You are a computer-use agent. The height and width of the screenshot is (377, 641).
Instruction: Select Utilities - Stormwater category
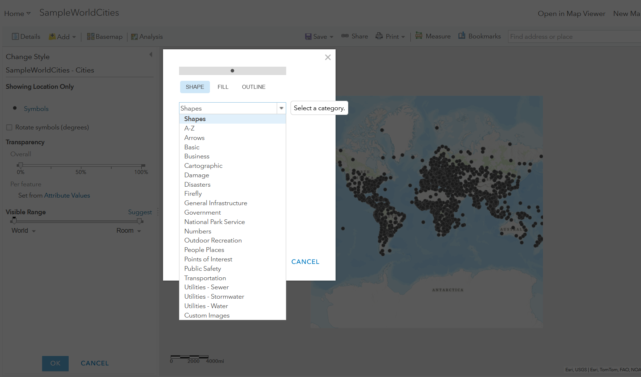[x=232, y=297]
